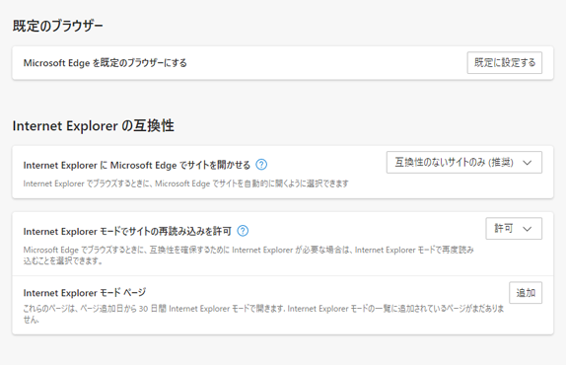
Task: Click Microsoft Edge を既定のブラウザーにする label
Action: [106, 63]
